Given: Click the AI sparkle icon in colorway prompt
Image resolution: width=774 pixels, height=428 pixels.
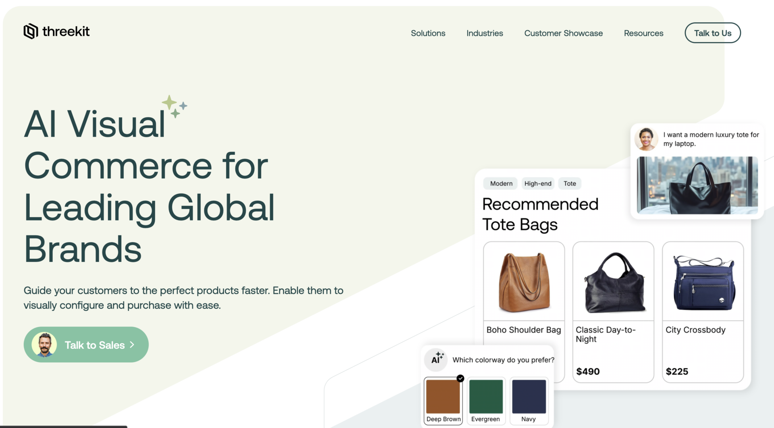Looking at the screenshot, I should tap(436, 359).
